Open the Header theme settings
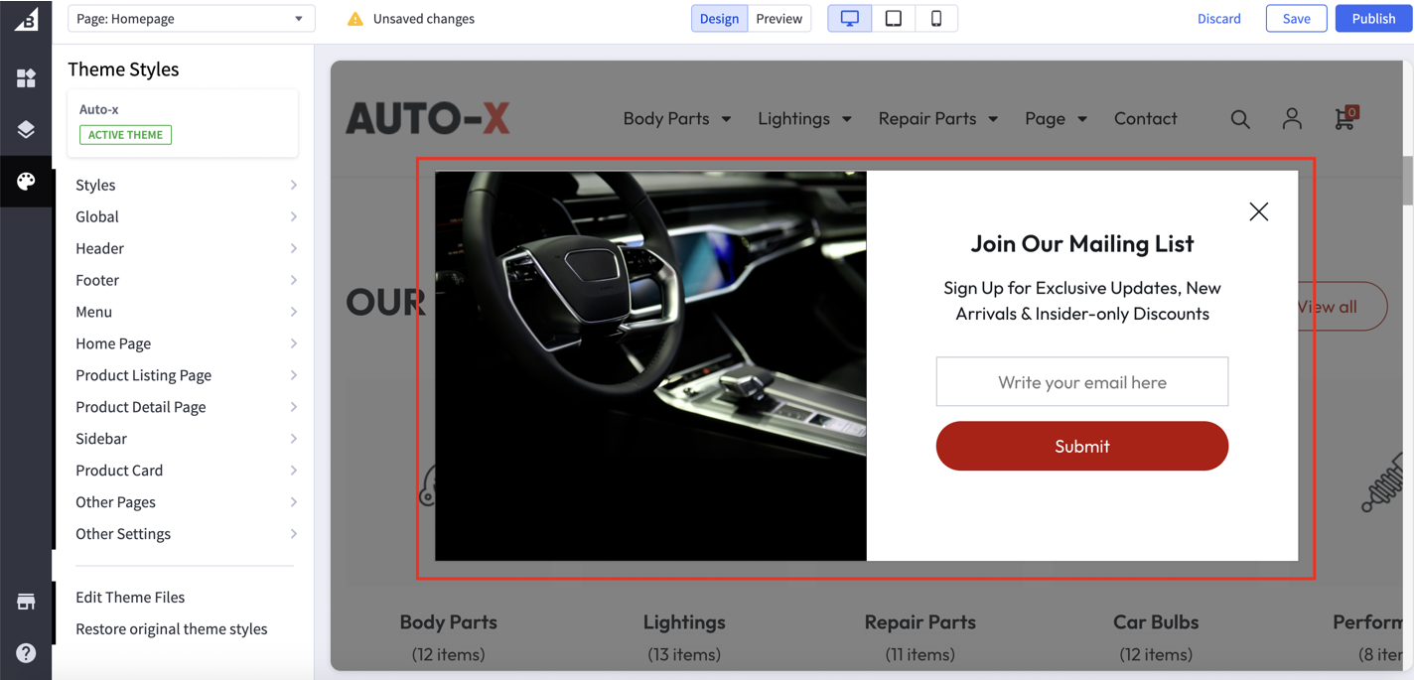The width and height of the screenshot is (1415, 680). [x=185, y=248]
